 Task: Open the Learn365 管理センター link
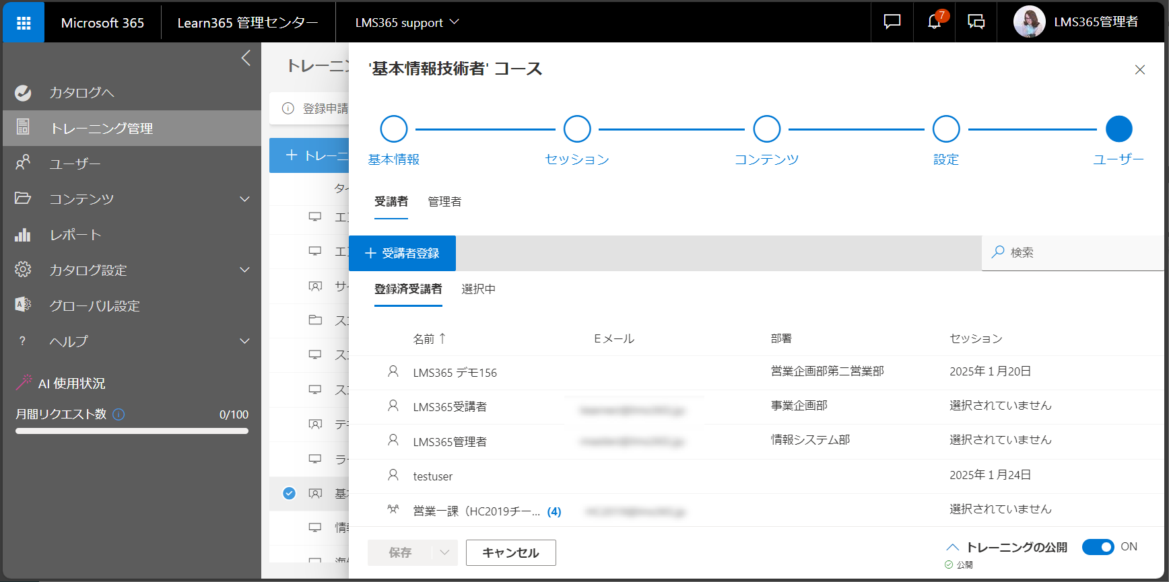(248, 22)
